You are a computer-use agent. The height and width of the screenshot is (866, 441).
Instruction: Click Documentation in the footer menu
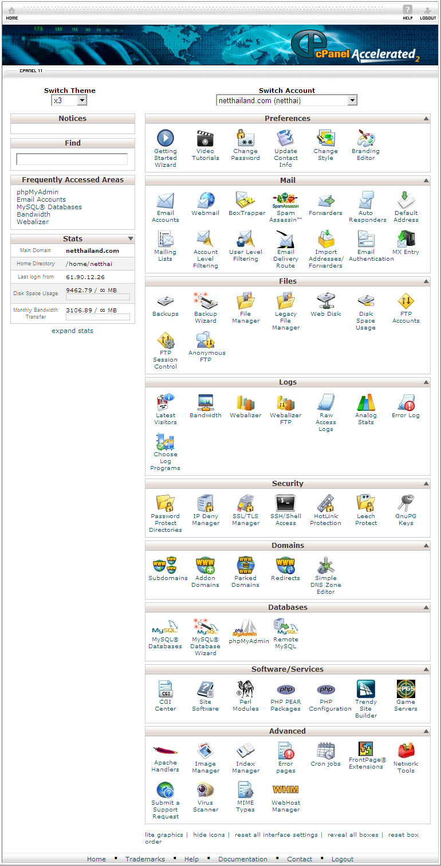pos(242,859)
